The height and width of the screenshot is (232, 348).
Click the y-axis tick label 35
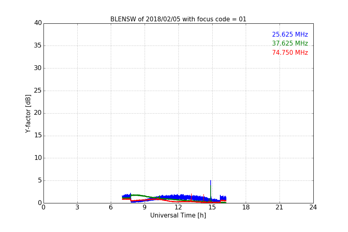38,46
